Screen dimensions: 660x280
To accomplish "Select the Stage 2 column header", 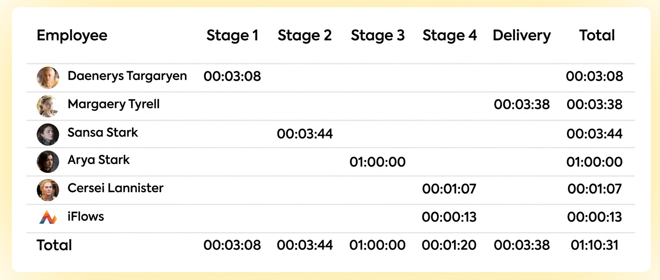I will [x=305, y=35].
